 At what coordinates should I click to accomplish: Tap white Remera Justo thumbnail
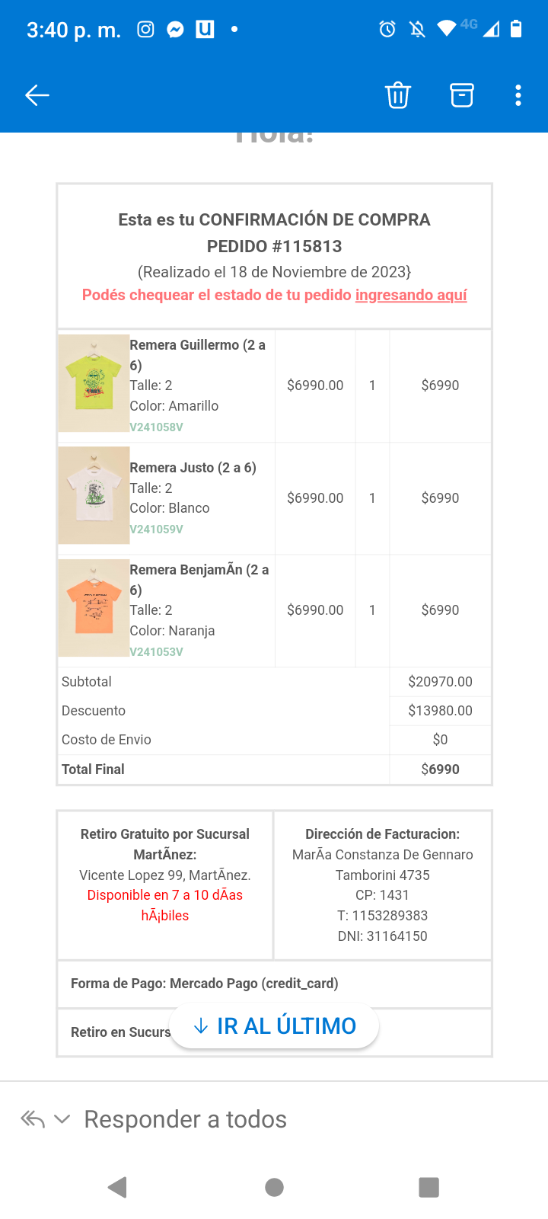(x=94, y=495)
